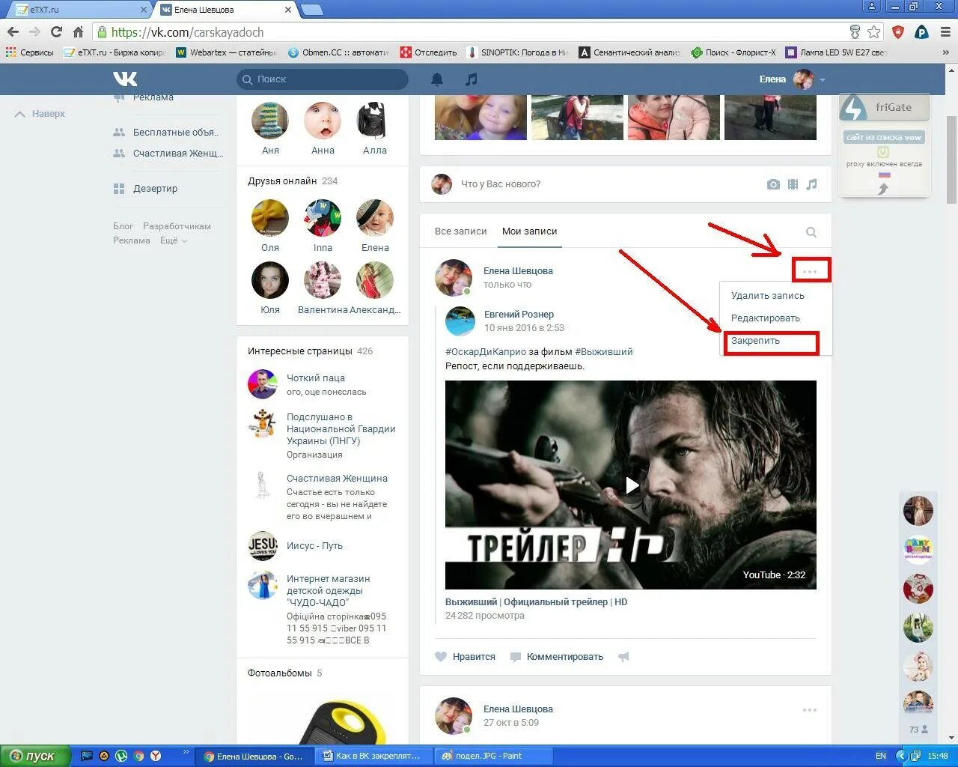Bookmark the page via the address bar star
958x767 pixels.
[x=874, y=32]
